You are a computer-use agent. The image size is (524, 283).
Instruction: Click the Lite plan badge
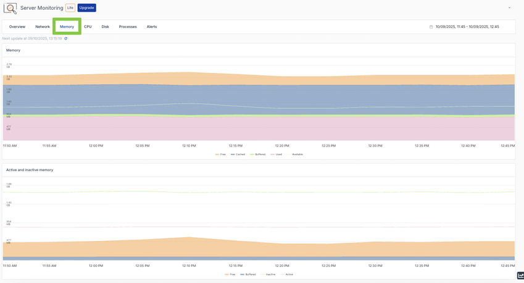pos(70,8)
